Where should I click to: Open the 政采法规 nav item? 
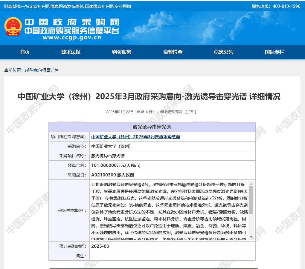(71, 52)
